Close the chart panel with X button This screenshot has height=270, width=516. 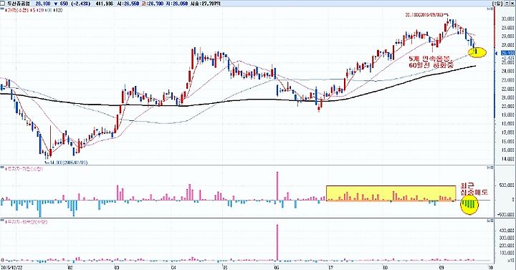[x=512, y=4]
